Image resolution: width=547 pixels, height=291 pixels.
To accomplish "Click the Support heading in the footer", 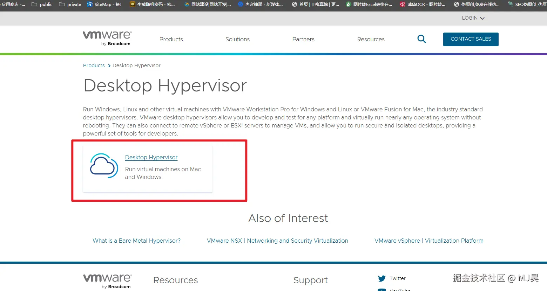I will coord(311,280).
